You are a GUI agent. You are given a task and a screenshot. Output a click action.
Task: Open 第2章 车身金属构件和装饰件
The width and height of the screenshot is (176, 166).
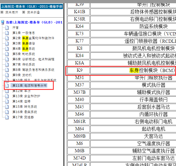[33, 38]
